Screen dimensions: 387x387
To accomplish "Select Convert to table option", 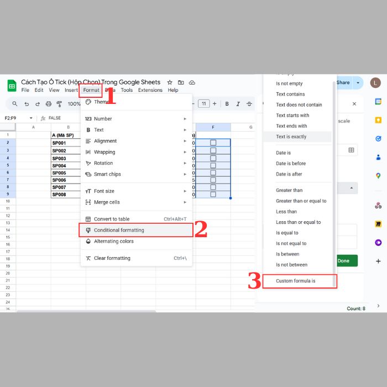I will pyautogui.click(x=136, y=219).
